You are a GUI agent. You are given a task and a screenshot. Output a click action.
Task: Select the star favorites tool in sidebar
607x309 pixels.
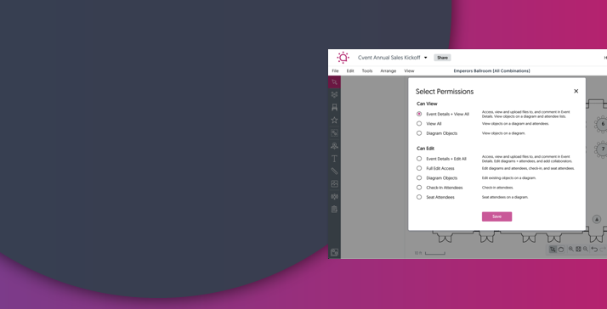tap(334, 121)
